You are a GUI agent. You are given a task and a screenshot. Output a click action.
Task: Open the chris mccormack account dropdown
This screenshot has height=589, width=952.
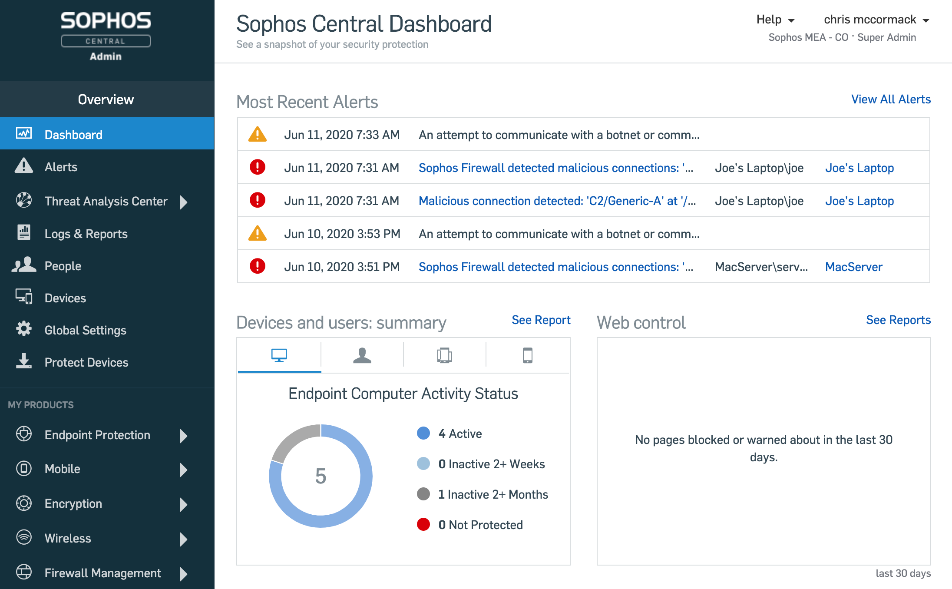point(876,20)
